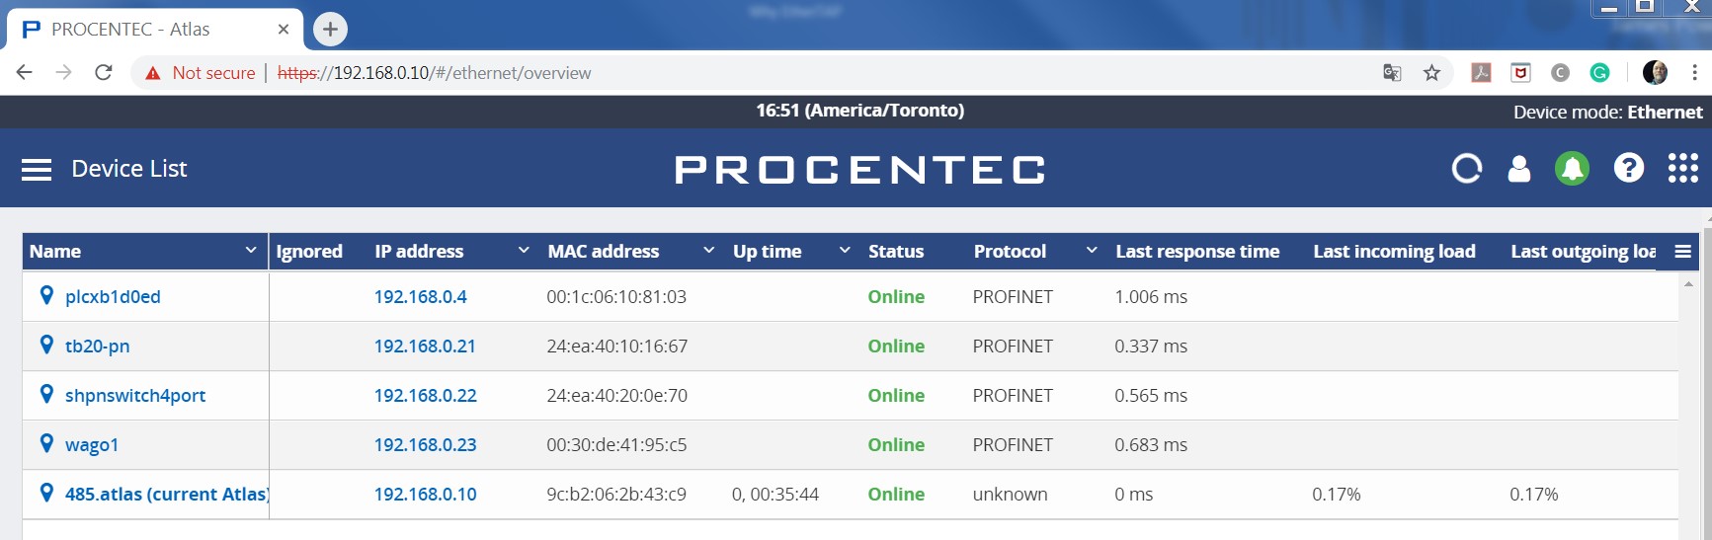Open the hamburger navigation menu
The image size is (1712, 540).
[37, 170]
